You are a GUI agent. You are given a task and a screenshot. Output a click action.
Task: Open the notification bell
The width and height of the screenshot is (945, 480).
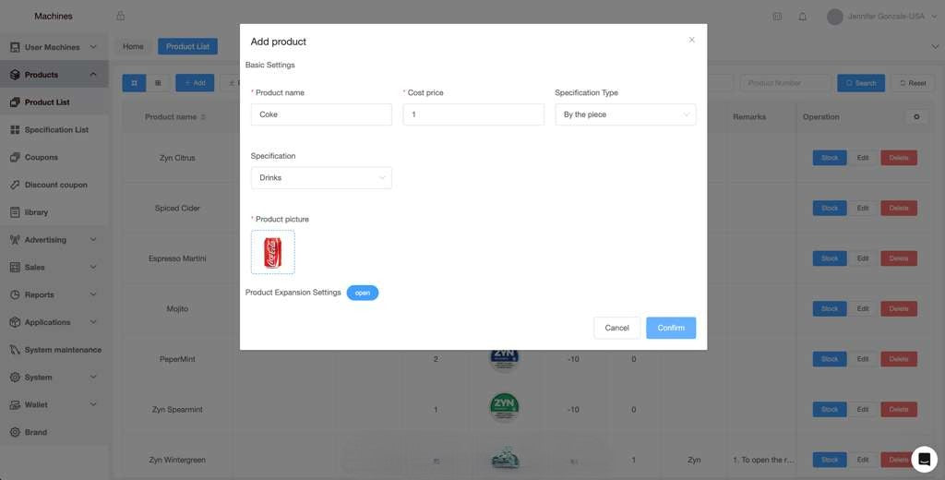pos(802,17)
